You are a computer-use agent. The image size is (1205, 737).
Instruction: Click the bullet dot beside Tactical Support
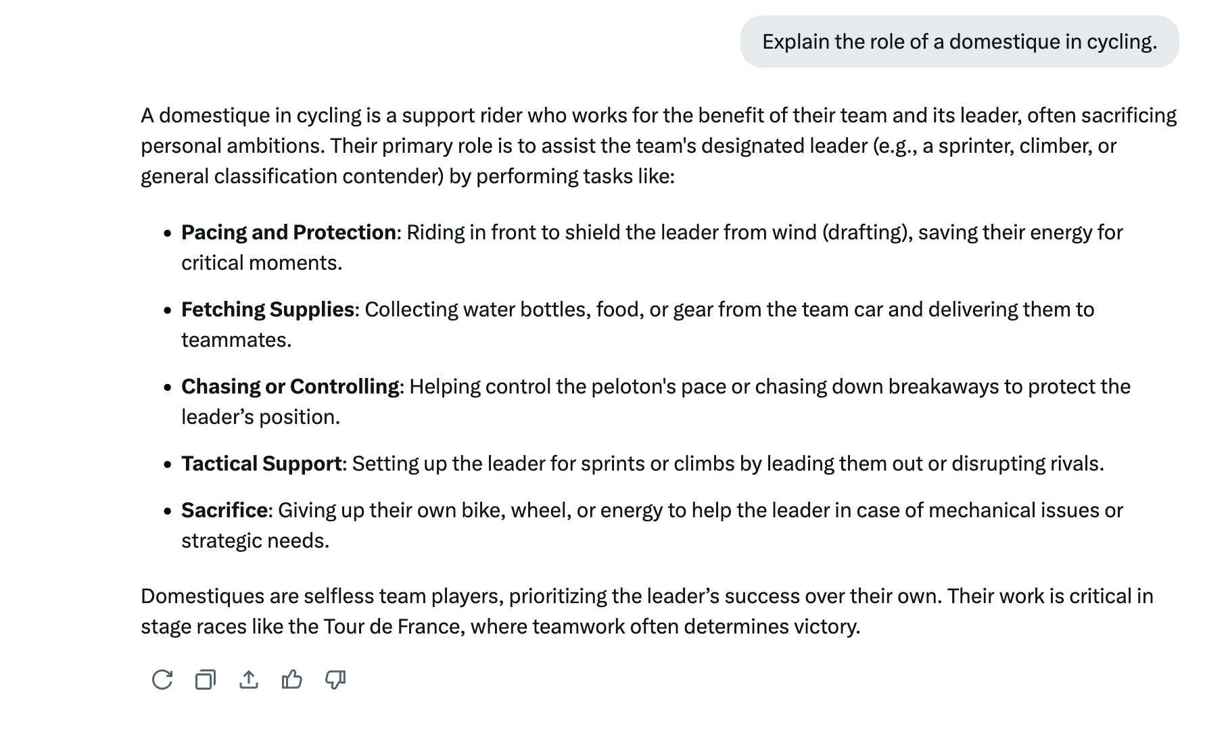click(168, 465)
